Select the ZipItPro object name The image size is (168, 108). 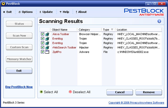(57, 52)
